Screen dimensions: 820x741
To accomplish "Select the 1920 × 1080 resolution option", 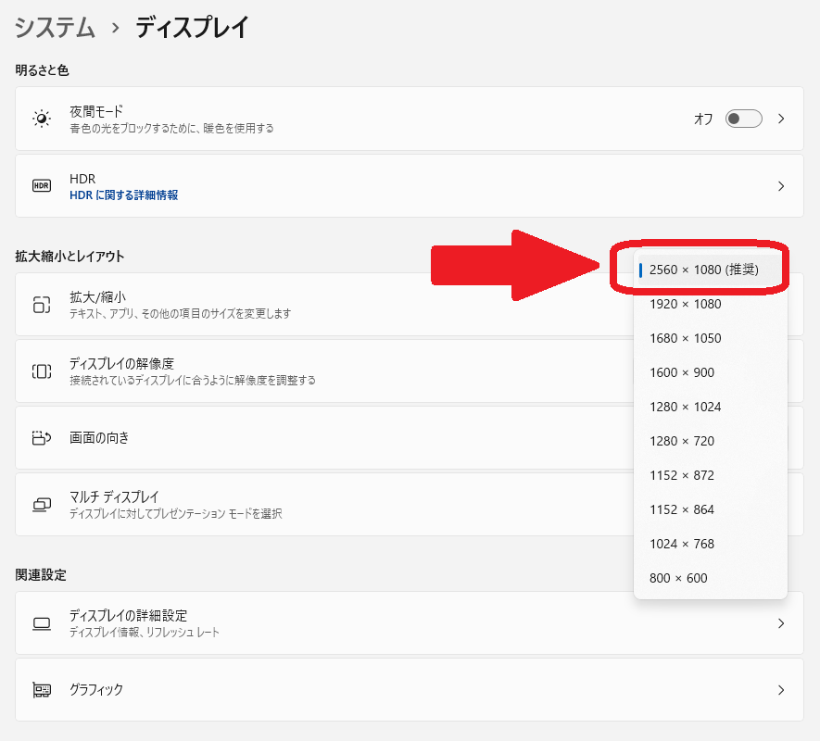I will 710,305.
